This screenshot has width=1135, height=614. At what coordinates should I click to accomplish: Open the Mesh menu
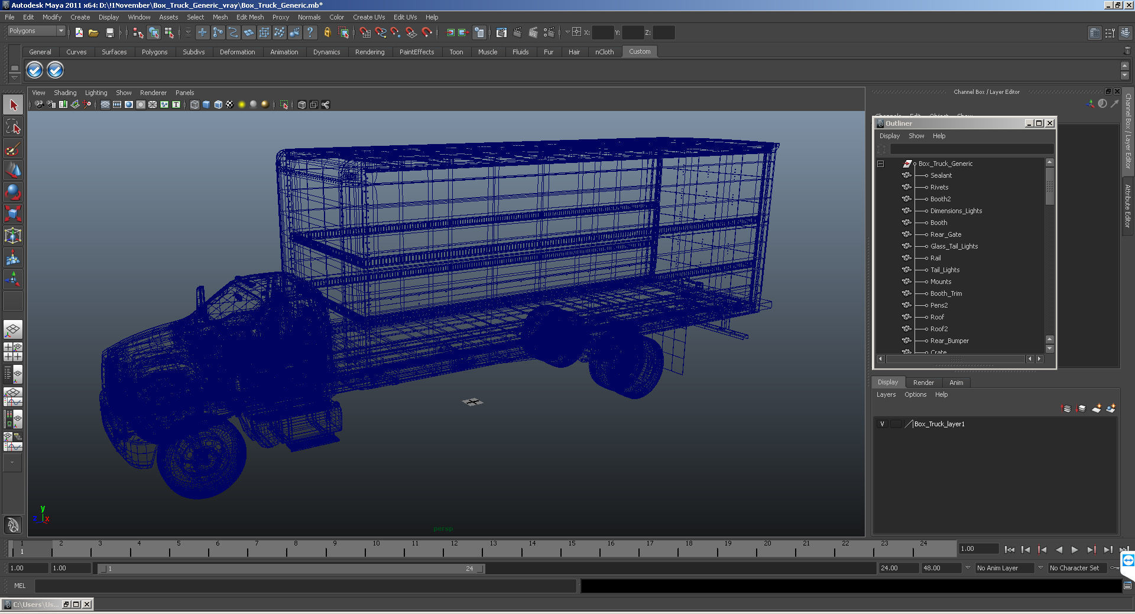pos(220,17)
